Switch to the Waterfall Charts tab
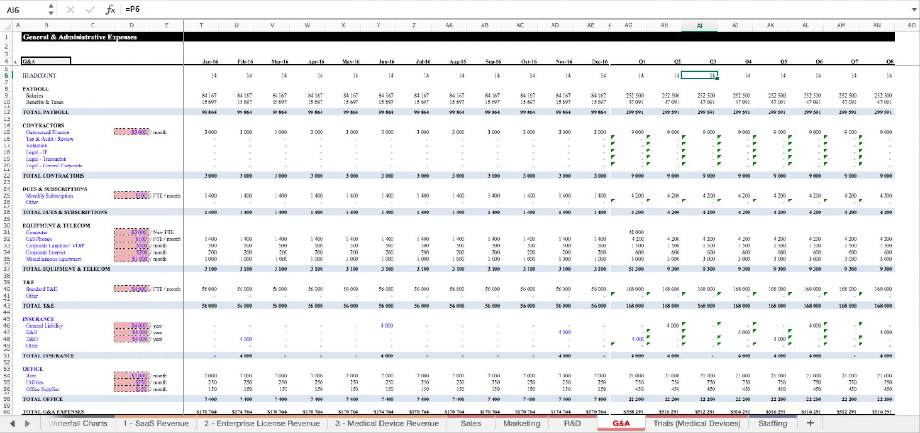The height and width of the screenshot is (433, 920). click(78, 423)
